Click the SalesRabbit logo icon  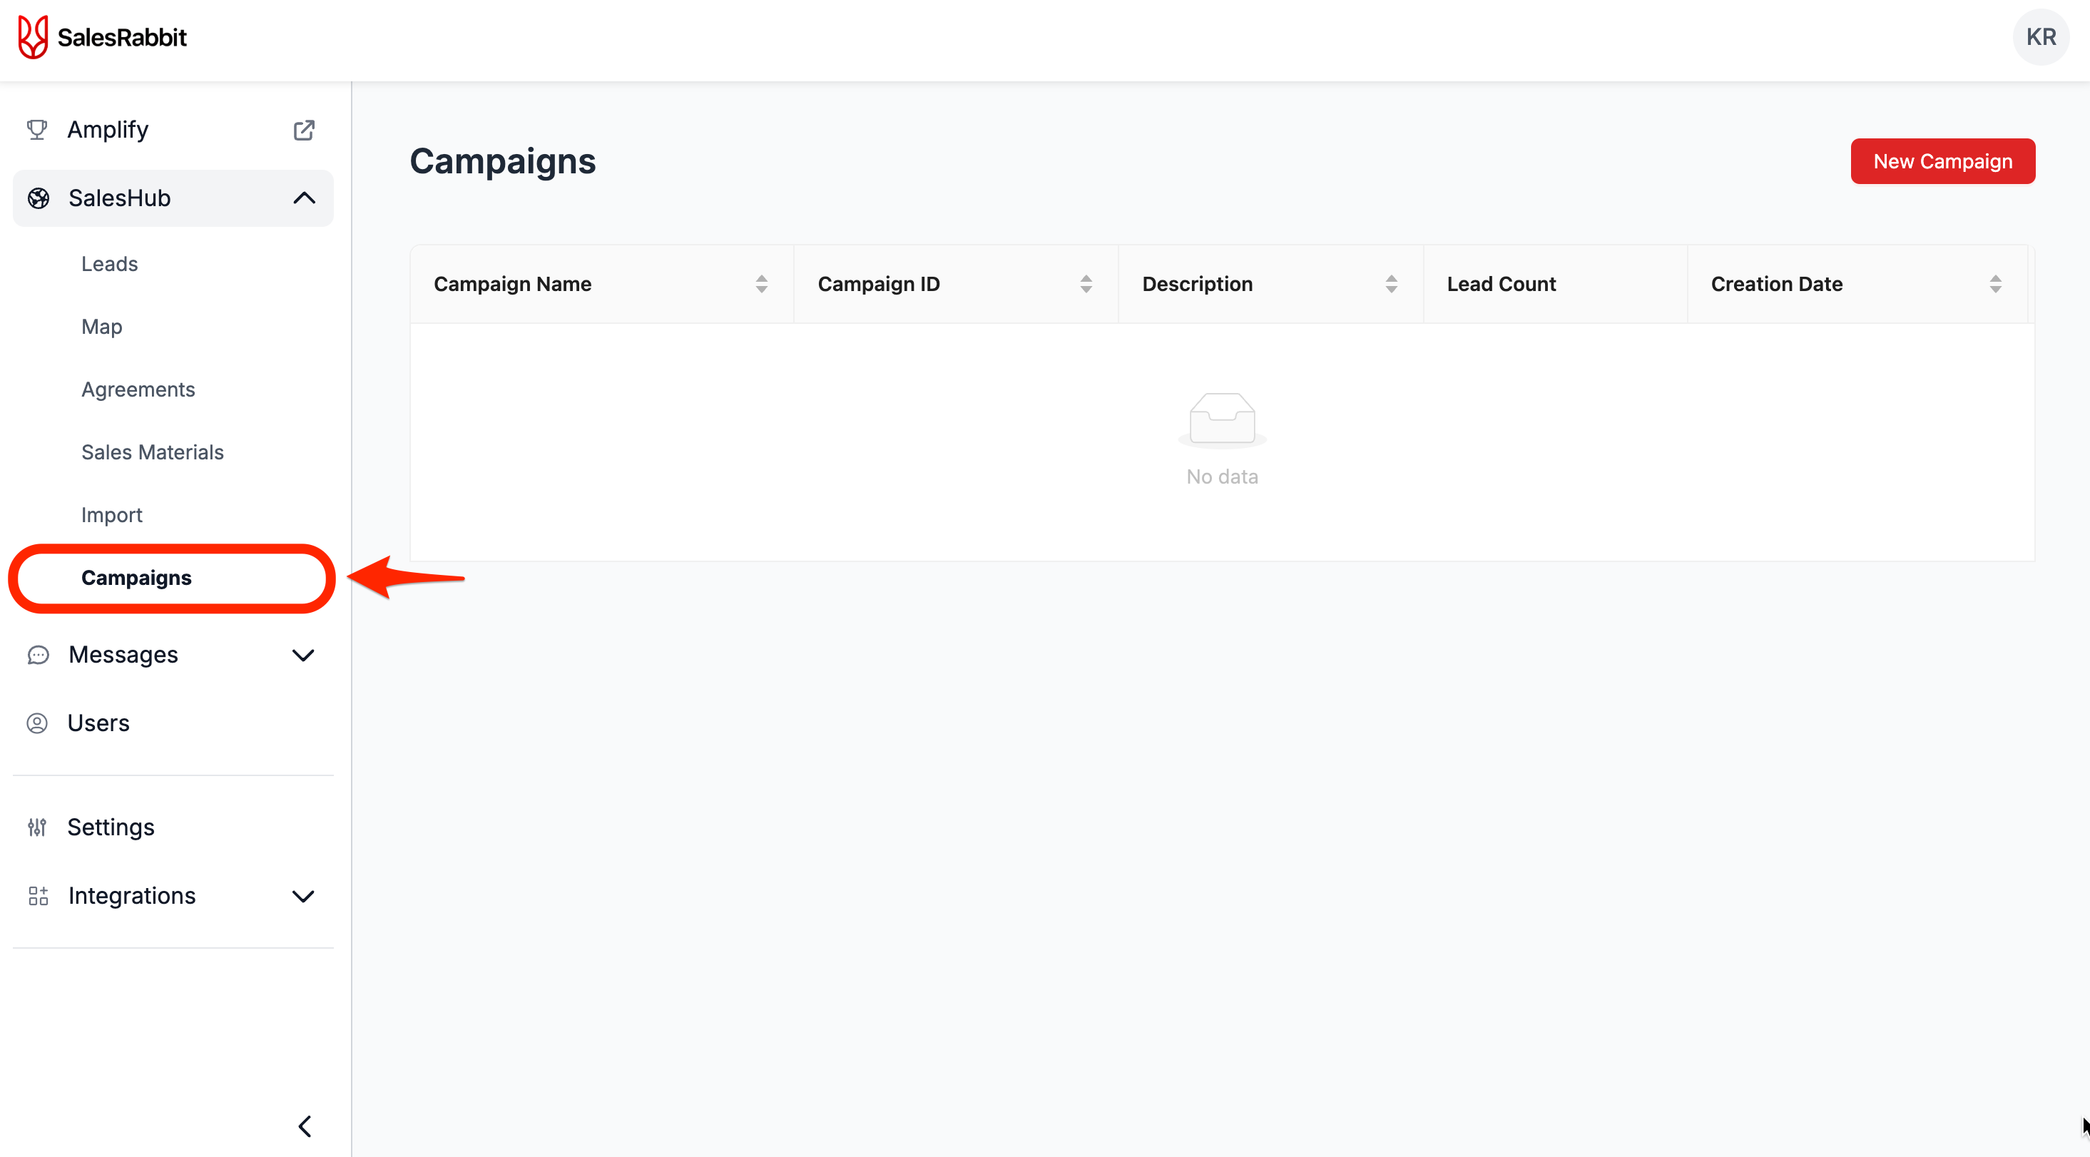(x=32, y=37)
